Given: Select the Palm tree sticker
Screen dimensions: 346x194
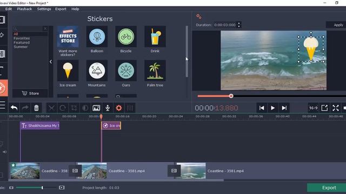Looking at the screenshot, I should (x=155, y=71).
